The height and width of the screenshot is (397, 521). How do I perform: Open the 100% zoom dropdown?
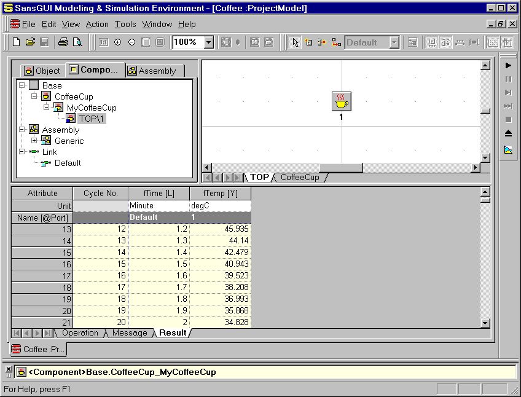click(208, 42)
